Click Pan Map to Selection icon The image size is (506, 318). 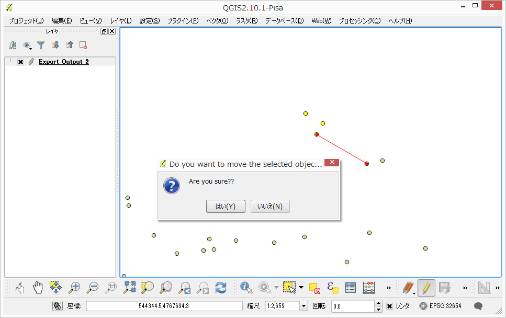(x=56, y=287)
